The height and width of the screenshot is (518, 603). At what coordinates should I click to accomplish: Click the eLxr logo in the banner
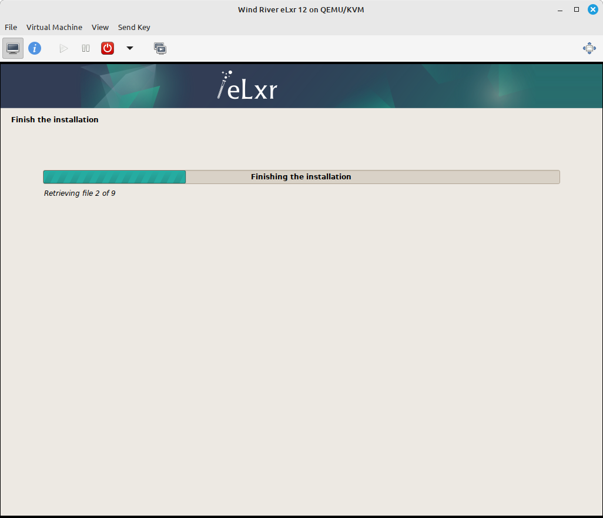pos(246,86)
